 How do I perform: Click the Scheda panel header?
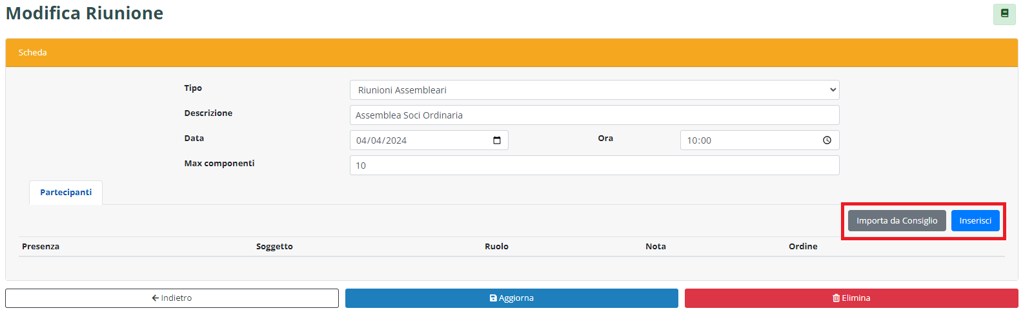[x=32, y=53]
